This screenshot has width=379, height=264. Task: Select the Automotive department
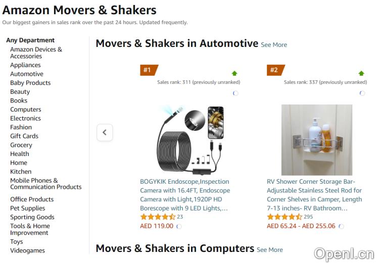point(27,74)
